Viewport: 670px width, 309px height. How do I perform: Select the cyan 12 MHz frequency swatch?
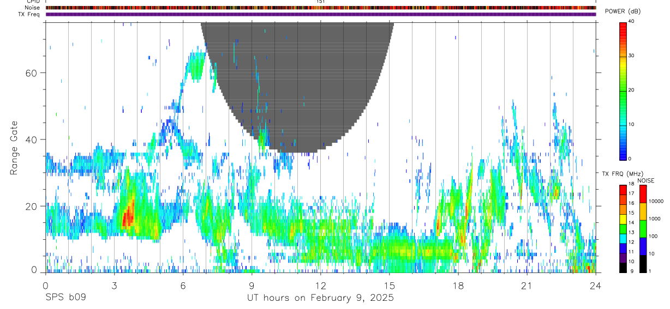pos(623,238)
